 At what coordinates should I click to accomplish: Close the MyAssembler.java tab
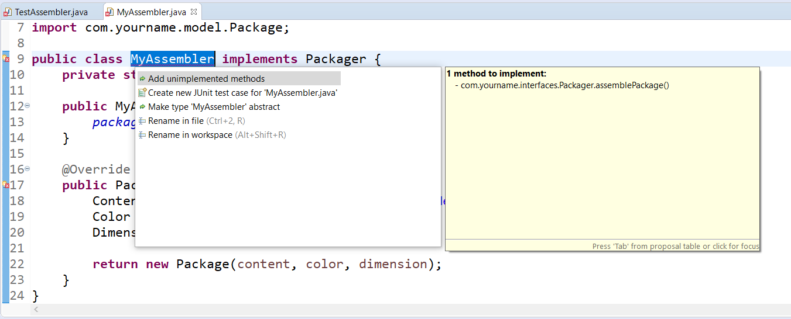tap(194, 12)
